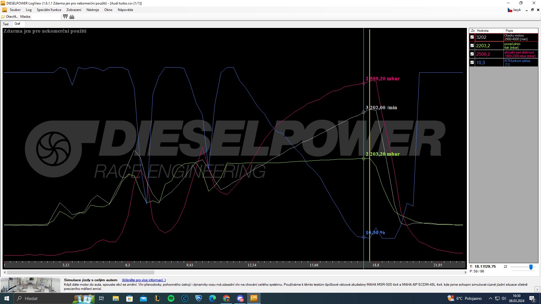This screenshot has height=304, width=541.
Task: Click the Maska filter input field
Action: (x=46, y=17)
